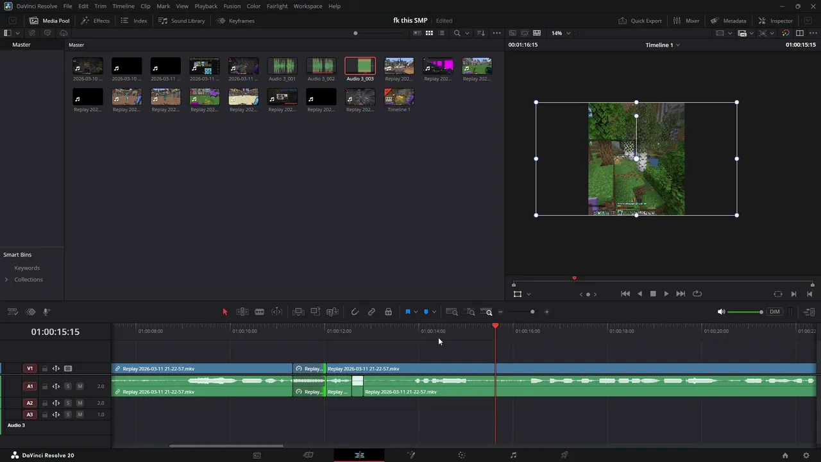The width and height of the screenshot is (821, 462).
Task: Open the Fusion menu
Action: 232,6
